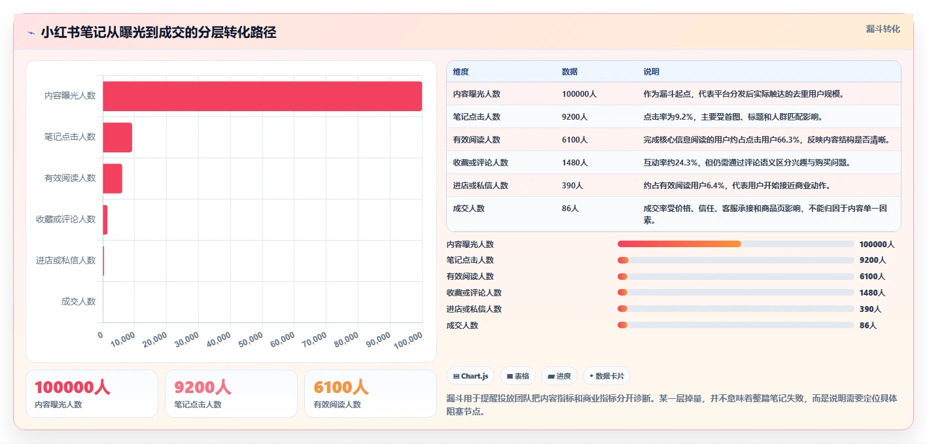Click the 成交人数 table row label
Screen dimensions: 927x444
(468, 209)
